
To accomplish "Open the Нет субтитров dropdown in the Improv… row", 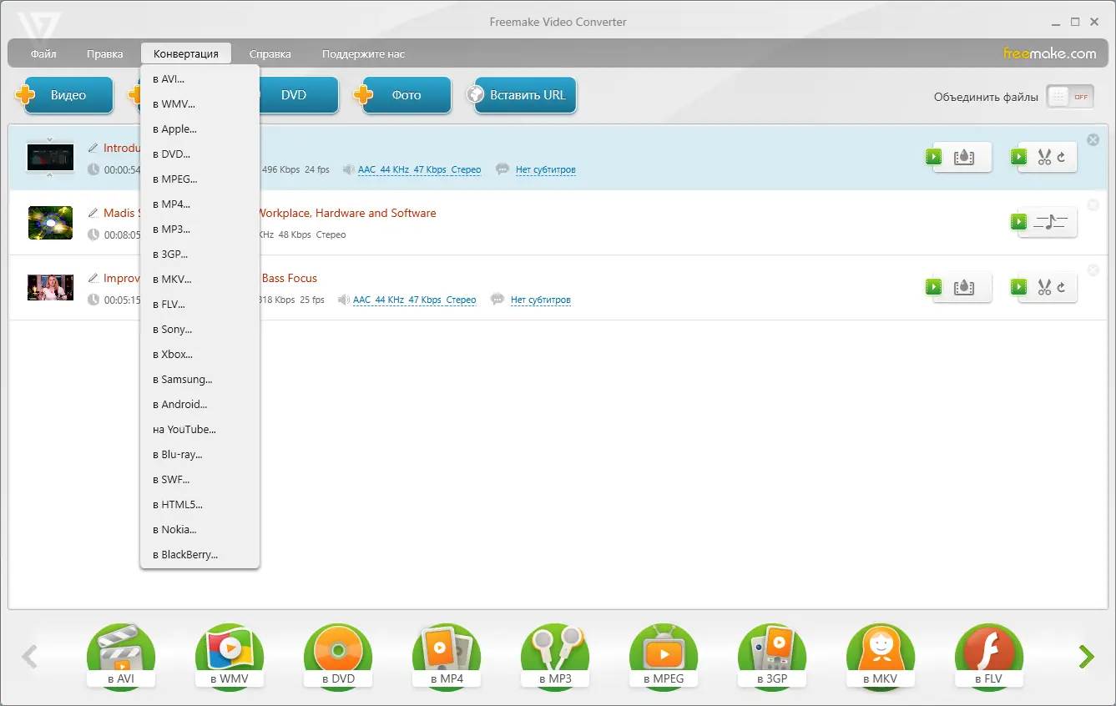I will [x=541, y=300].
